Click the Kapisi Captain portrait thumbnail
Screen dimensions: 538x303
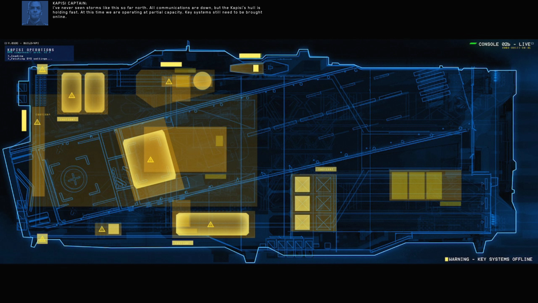[35, 13]
